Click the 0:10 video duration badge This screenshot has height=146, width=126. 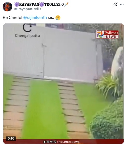[11, 139]
